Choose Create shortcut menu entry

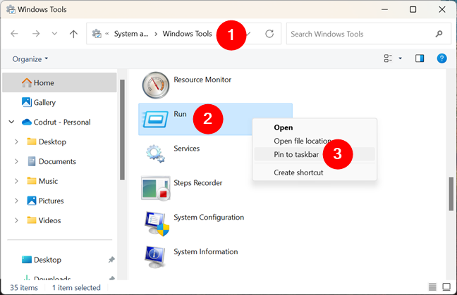pos(315,172)
